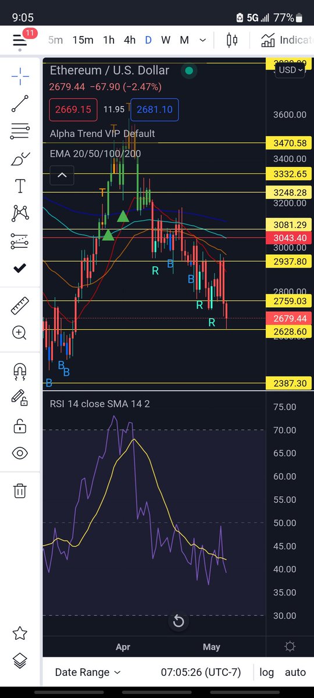Screen dimensions: 314x698
Task: Enable log scale button
Action: pos(267,672)
